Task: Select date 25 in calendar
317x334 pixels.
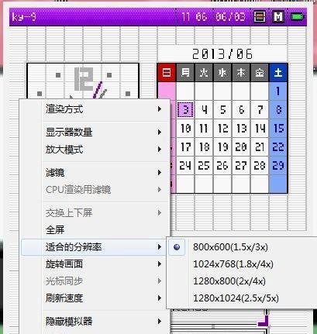Action: pyautogui.click(x=204, y=166)
